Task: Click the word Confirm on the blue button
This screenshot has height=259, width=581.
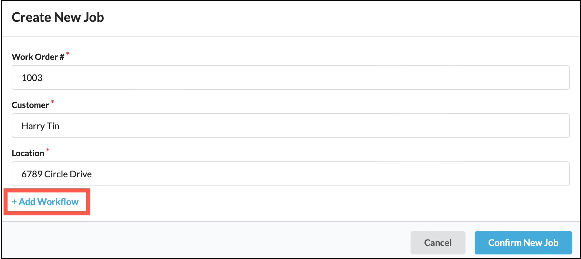Action: click(505, 243)
